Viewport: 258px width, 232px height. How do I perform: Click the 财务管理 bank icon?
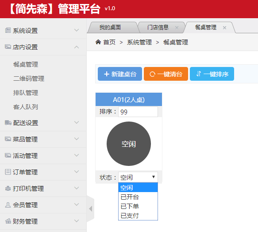point(8,221)
